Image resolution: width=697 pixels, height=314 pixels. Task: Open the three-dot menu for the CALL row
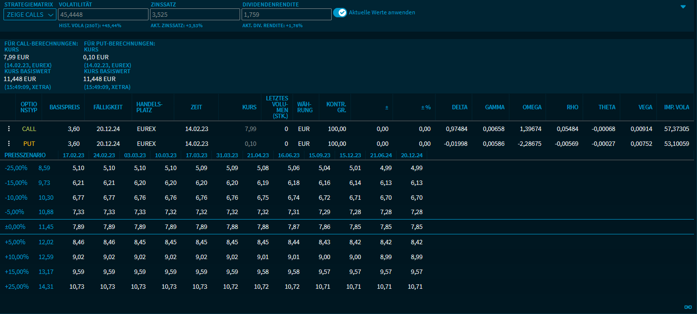(x=8, y=129)
